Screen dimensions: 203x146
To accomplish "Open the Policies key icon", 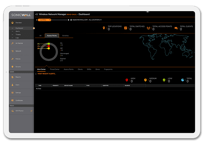I will point(13,59).
